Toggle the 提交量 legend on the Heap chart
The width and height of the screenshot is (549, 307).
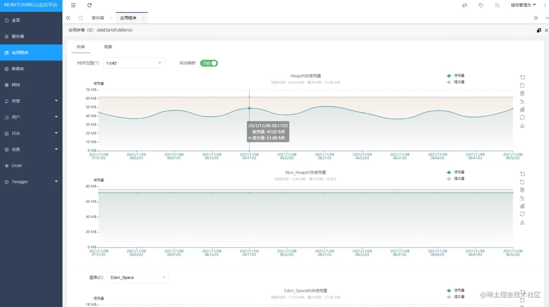455,82
